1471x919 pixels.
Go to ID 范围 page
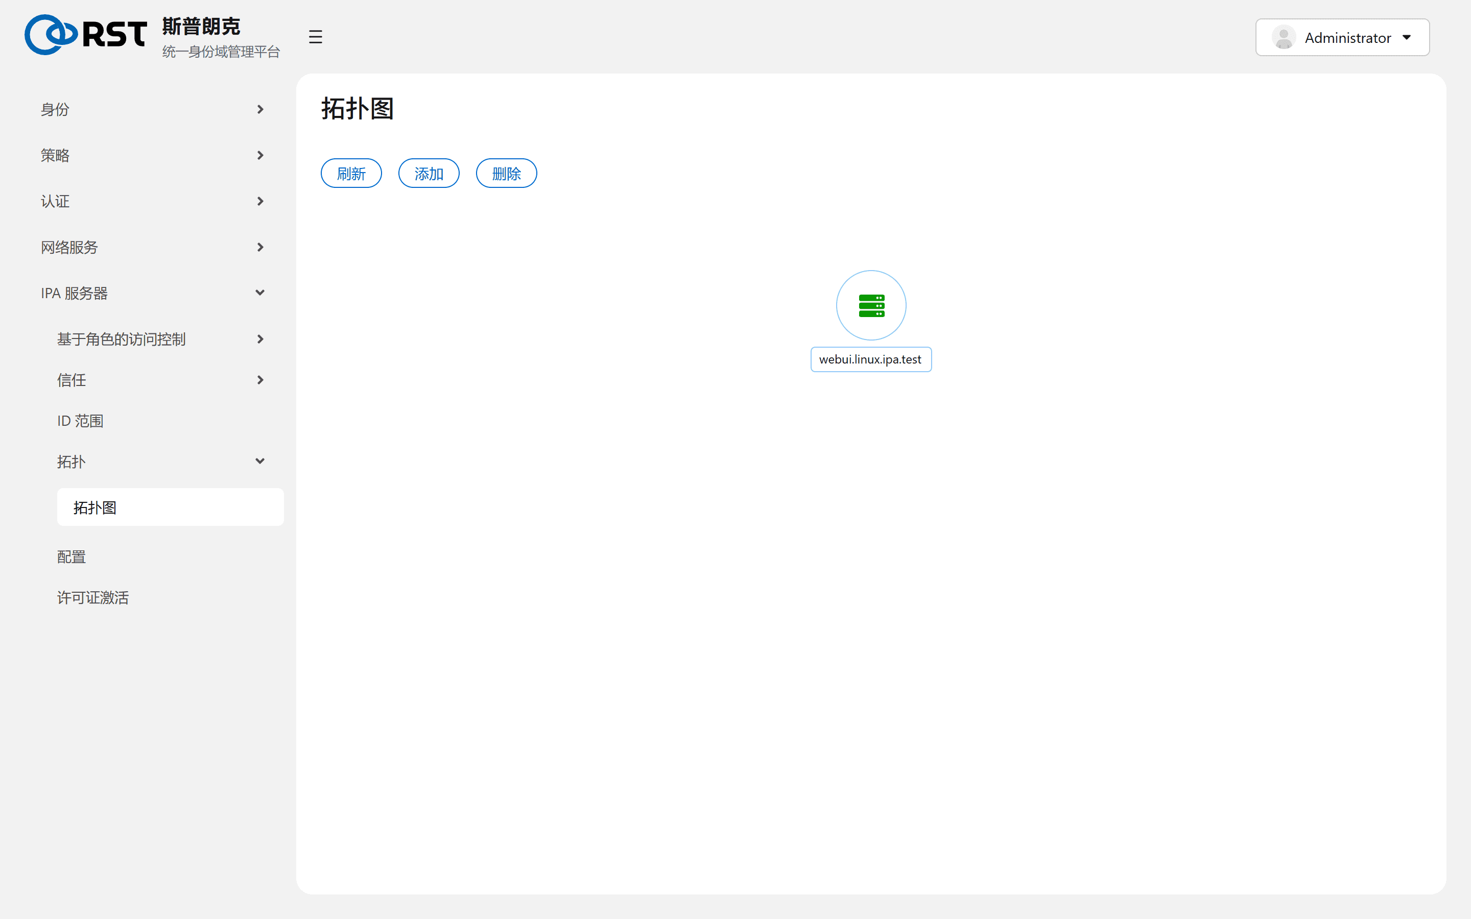pos(80,421)
